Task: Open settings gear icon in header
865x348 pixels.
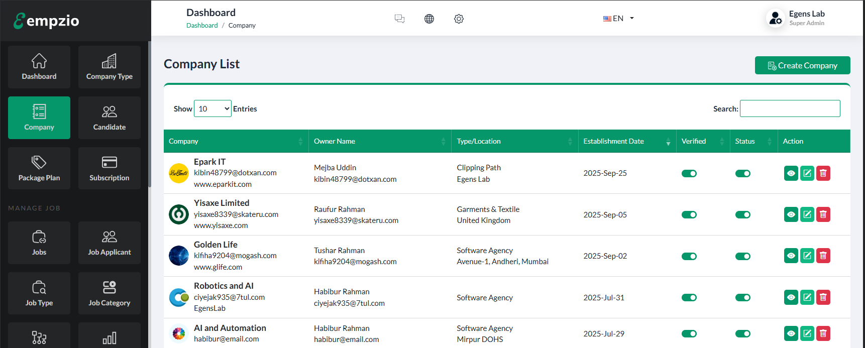Action: [459, 19]
